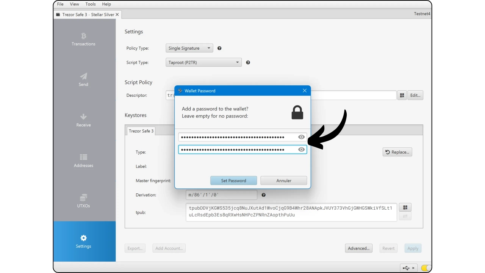
Task: Click the Set Password button
Action: [x=233, y=181]
